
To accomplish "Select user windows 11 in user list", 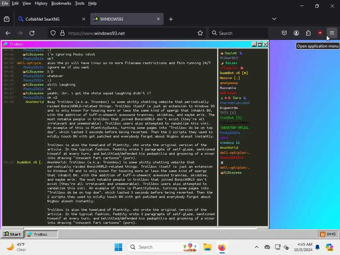I will point(230,143).
